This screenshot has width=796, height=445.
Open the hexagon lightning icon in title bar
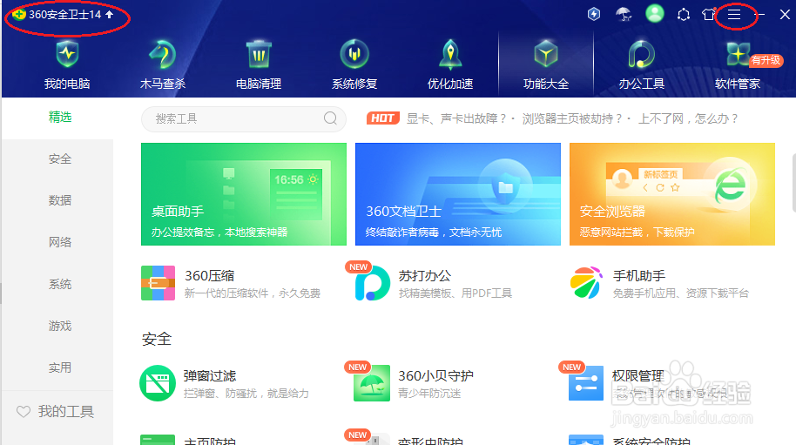point(594,14)
